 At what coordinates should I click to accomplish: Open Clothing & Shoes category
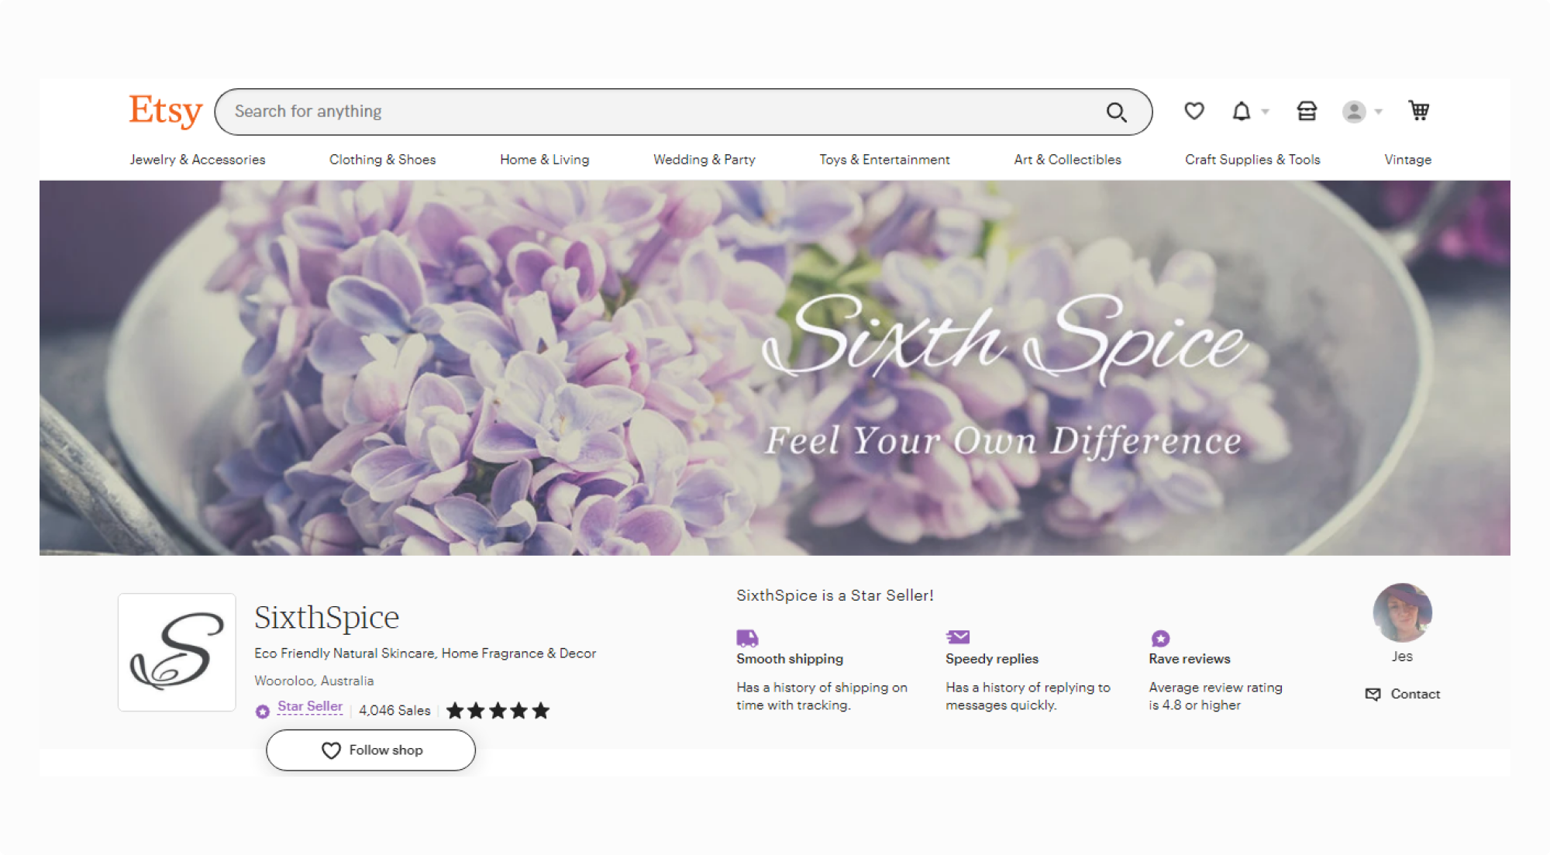[x=382, y=160]
